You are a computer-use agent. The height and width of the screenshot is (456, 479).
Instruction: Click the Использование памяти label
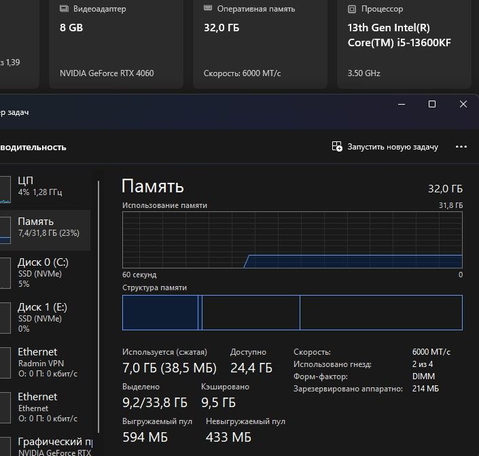pos(164,205)
